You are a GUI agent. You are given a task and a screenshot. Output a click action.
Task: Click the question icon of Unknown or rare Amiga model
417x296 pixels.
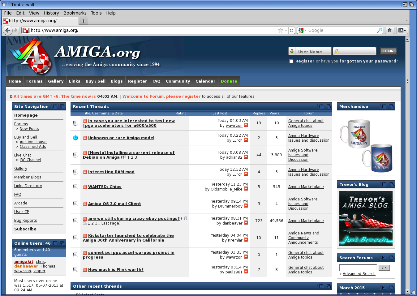[x=75, y=138]
